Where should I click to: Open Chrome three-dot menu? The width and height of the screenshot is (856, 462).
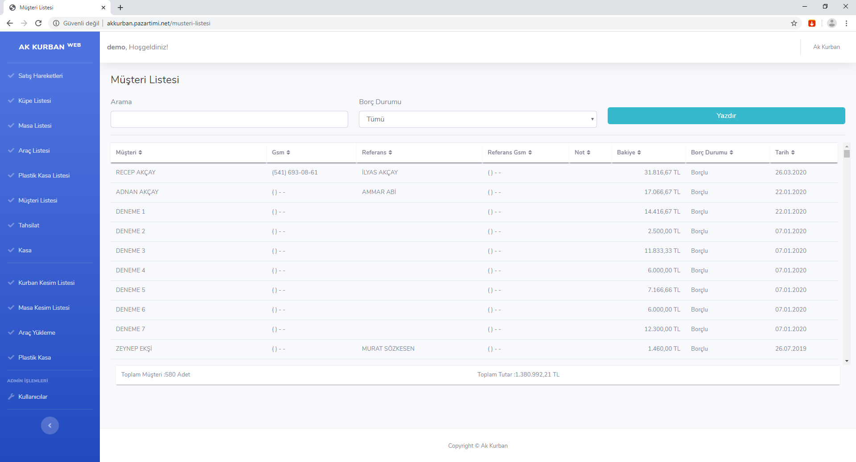click(x=846, y=23)
